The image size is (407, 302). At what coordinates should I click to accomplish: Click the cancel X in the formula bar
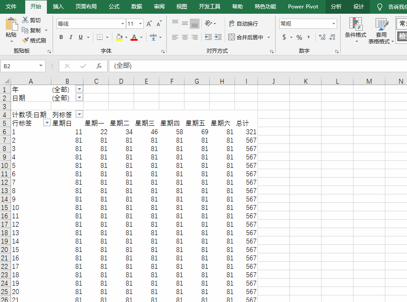[x=67, y=66]
